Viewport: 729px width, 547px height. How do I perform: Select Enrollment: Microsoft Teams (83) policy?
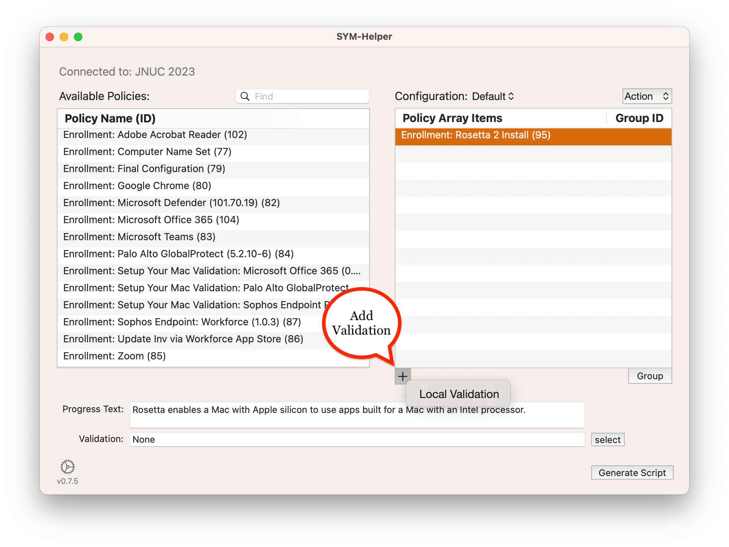[x=139, y=237]
